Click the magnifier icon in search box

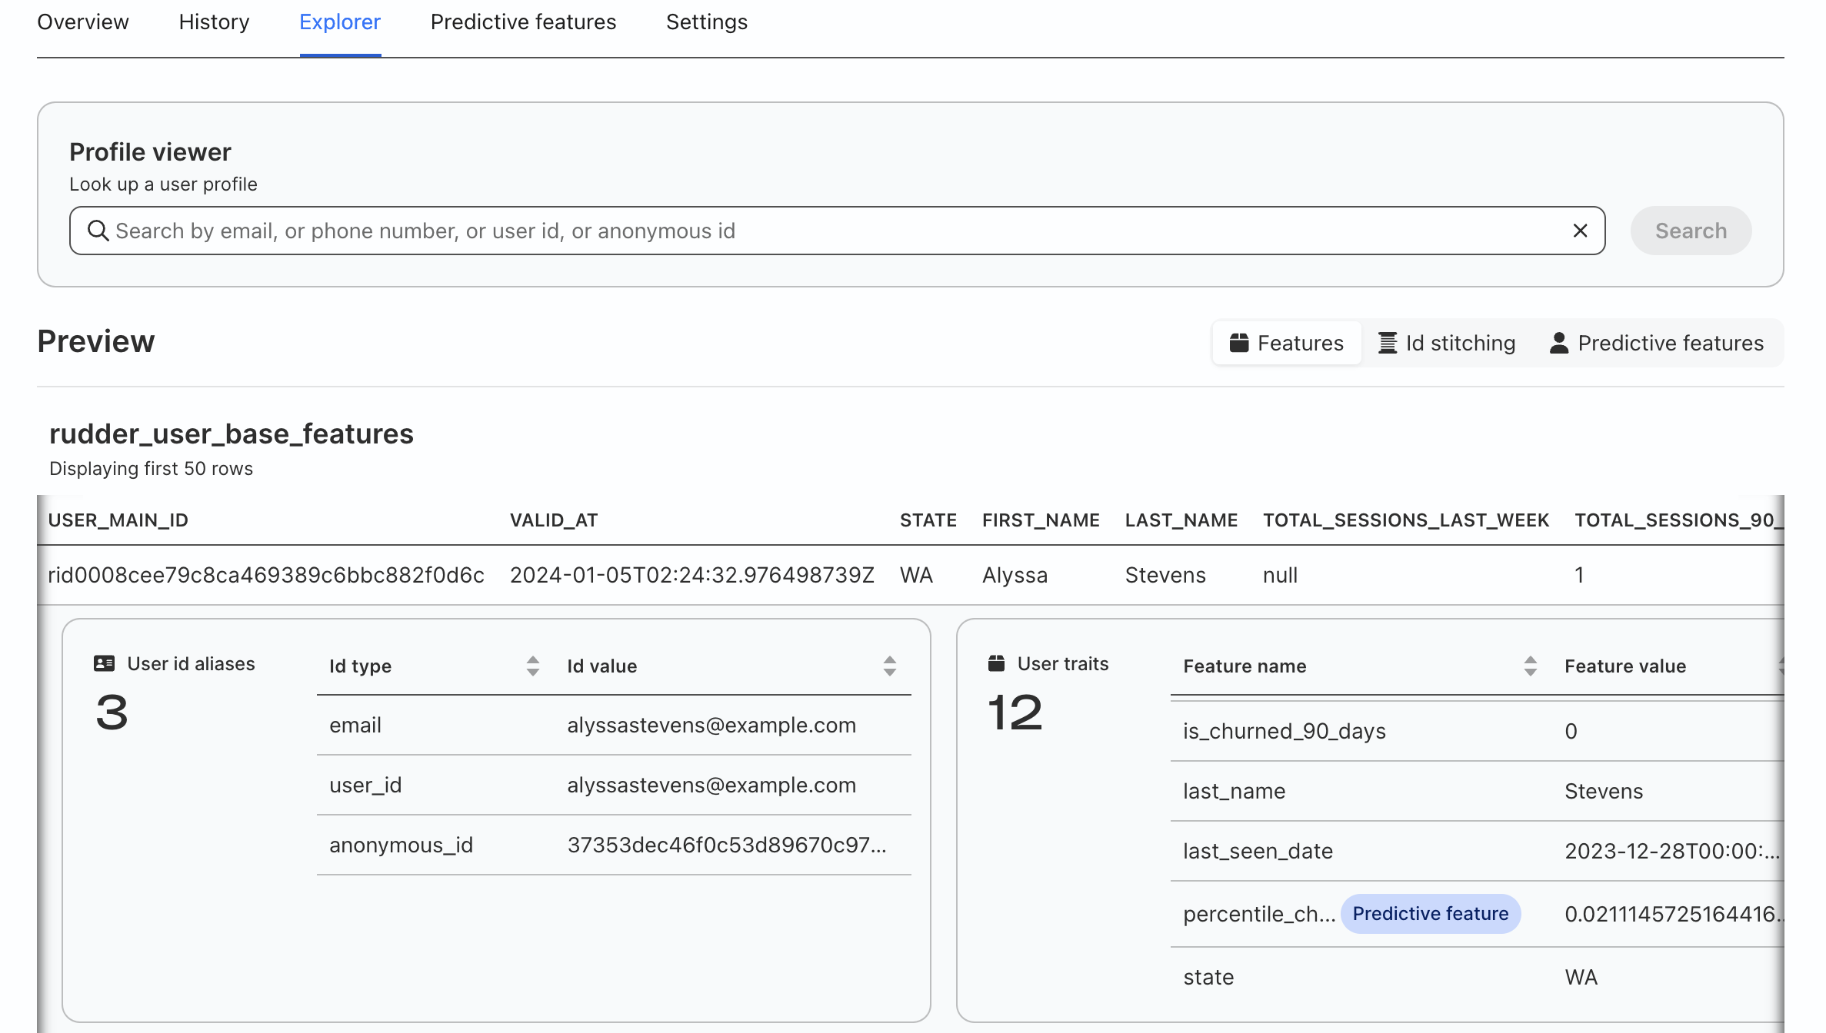[x=98, y=231]
